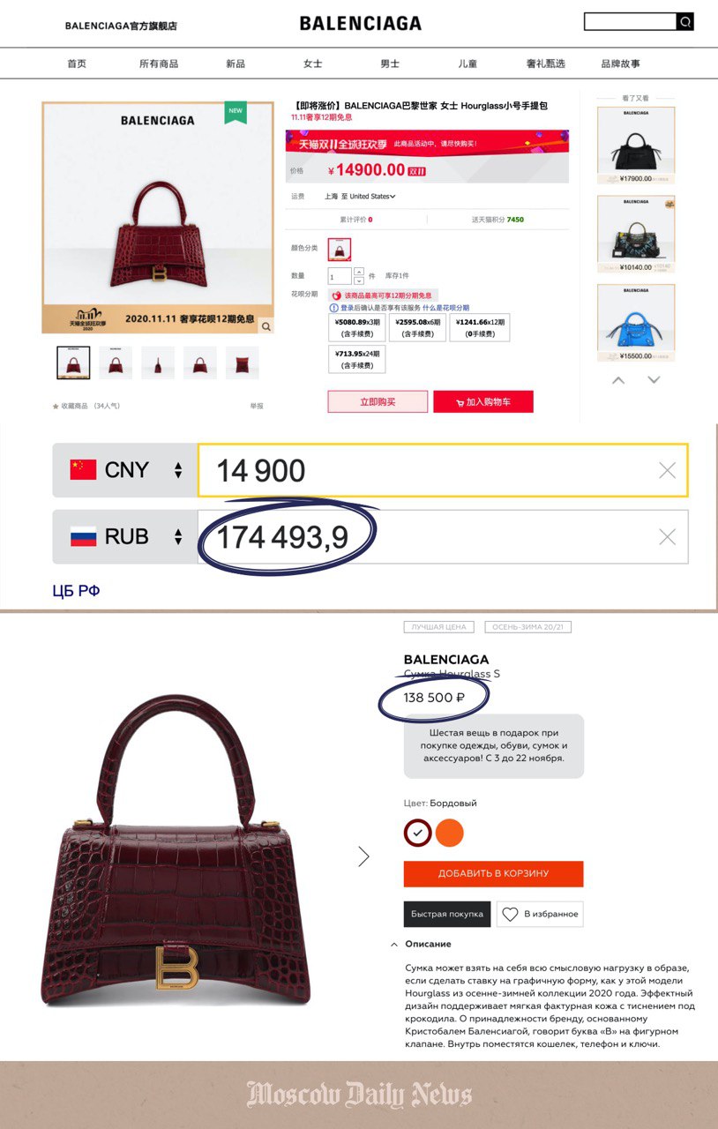Show next recommended items with down chevron
The width and height of the screenshot is (718, 1129).
pyautogui.click(x=654, y=380)
